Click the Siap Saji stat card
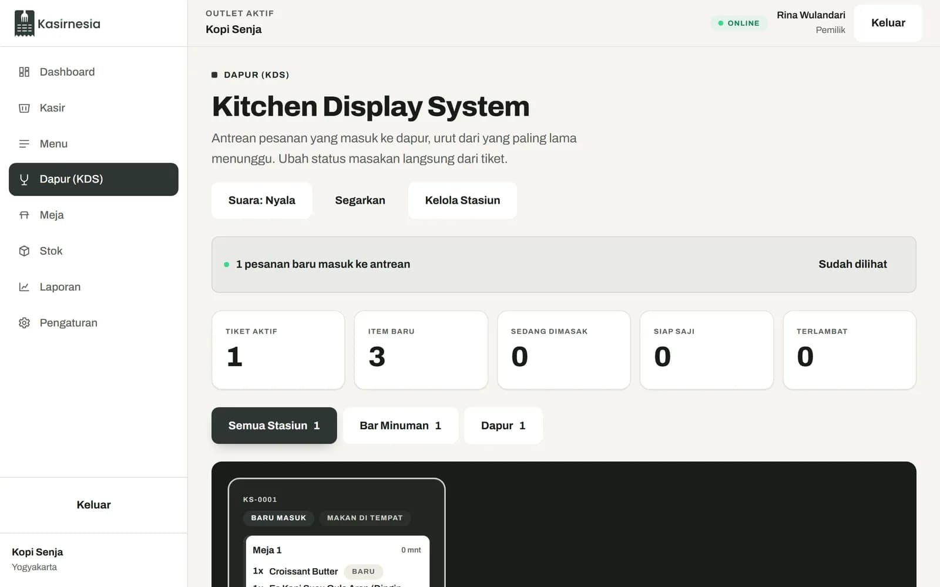Screen dimensions: 940x587 (x=706, y=350)
